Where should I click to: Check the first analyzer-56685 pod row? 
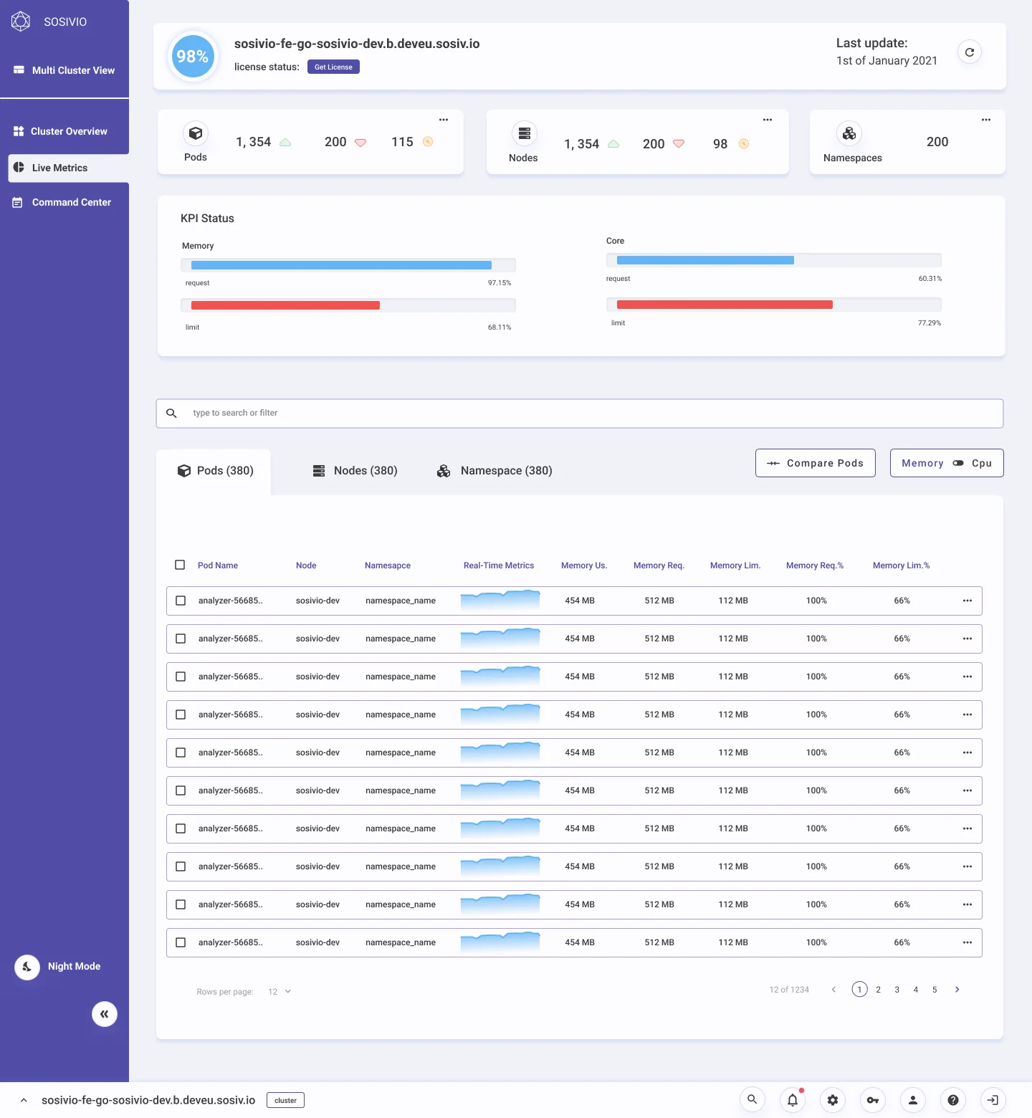[181, 601]
